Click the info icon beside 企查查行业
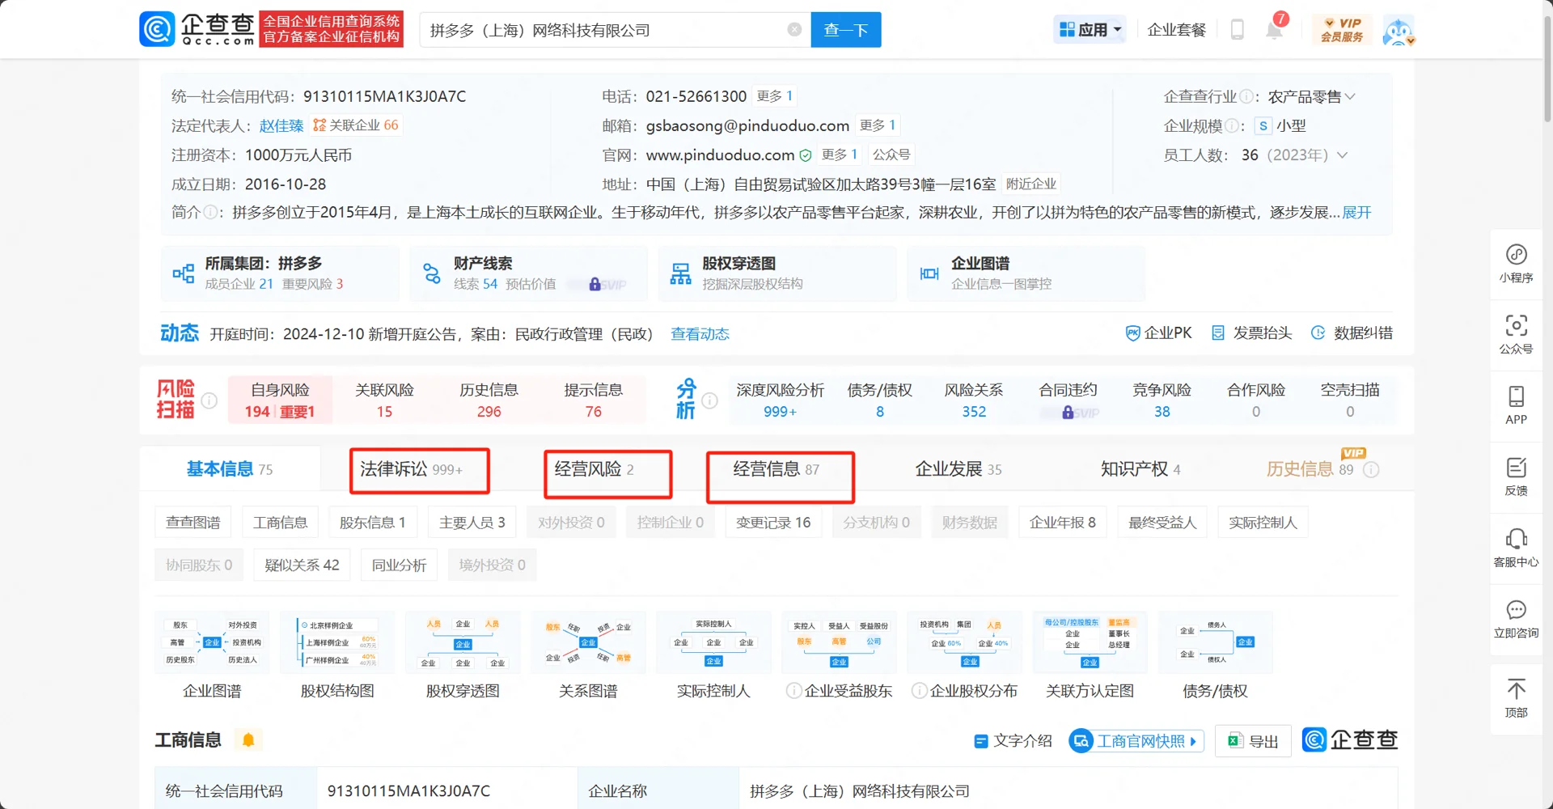The width and height of the screenshot is (1553, 809). (1246, 97)
